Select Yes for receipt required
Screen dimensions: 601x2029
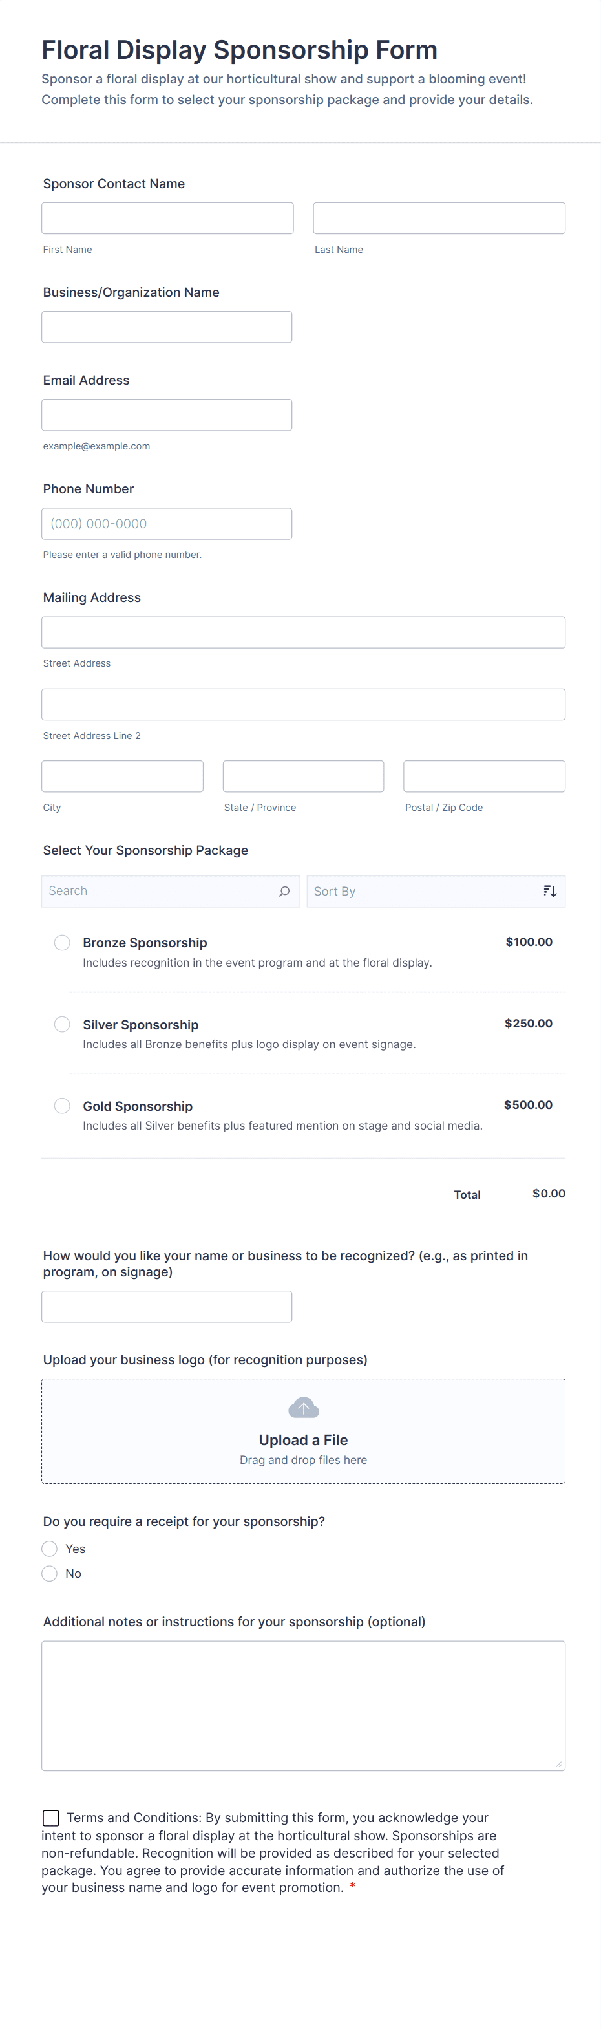tap(50, 1549)
